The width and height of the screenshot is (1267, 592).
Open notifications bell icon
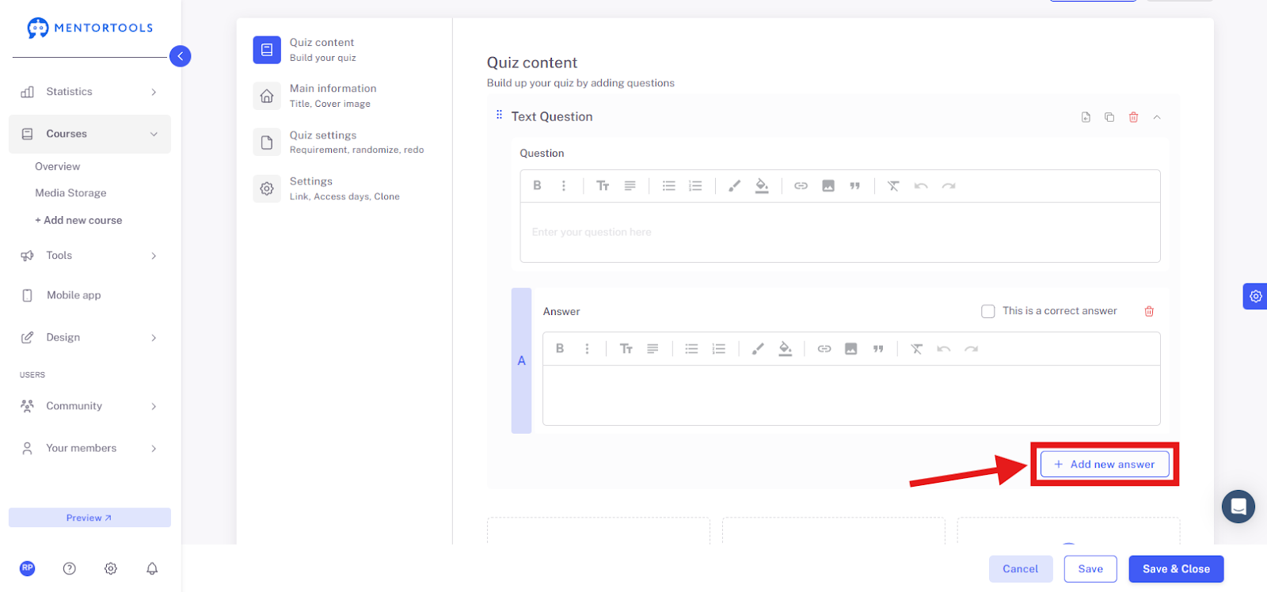[x=152, y=568]
